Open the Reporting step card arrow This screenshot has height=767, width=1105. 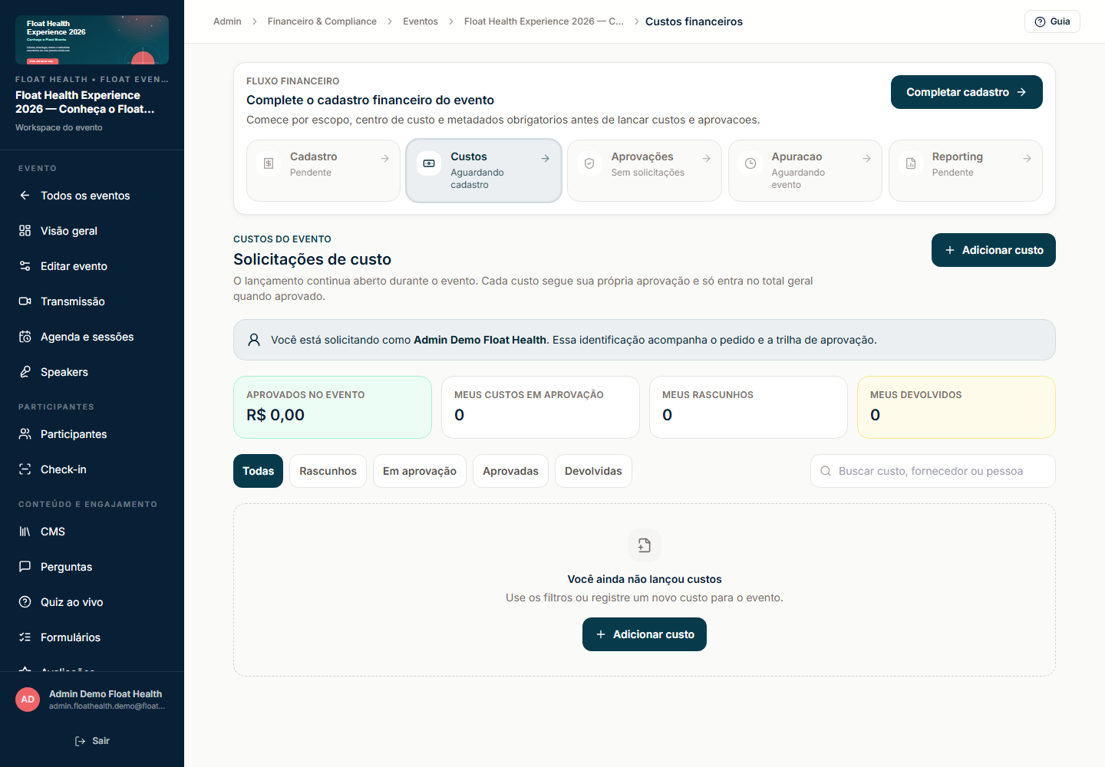click(1027, 158)
